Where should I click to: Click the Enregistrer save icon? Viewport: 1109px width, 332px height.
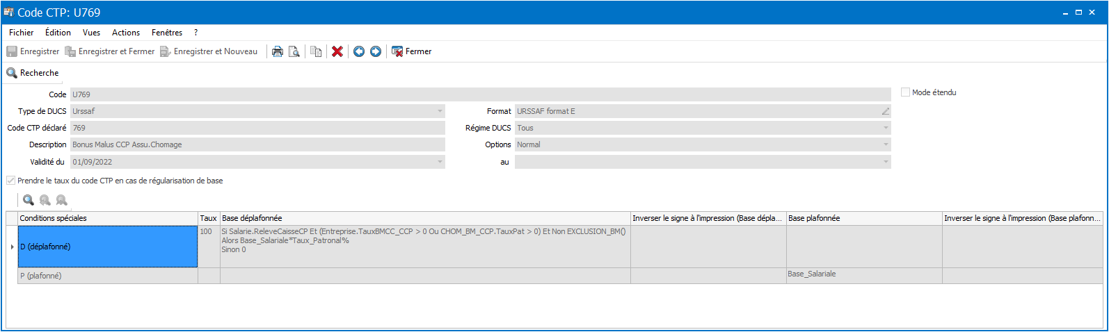(x=12, y=51)
